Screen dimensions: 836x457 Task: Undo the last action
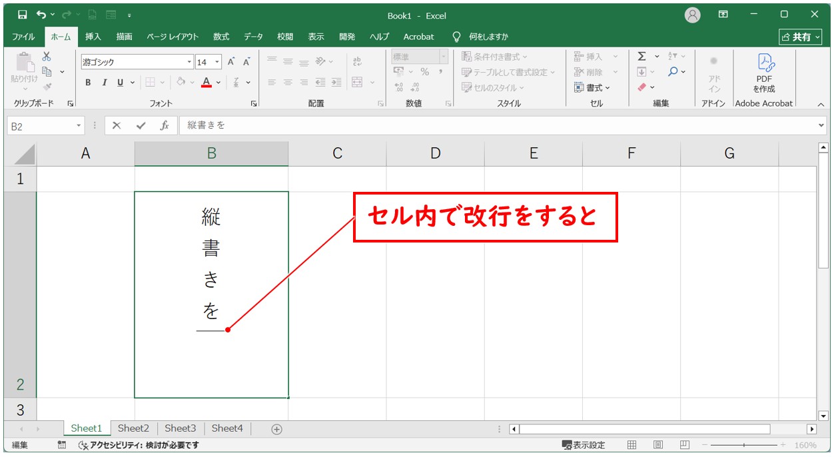[41, 15]
